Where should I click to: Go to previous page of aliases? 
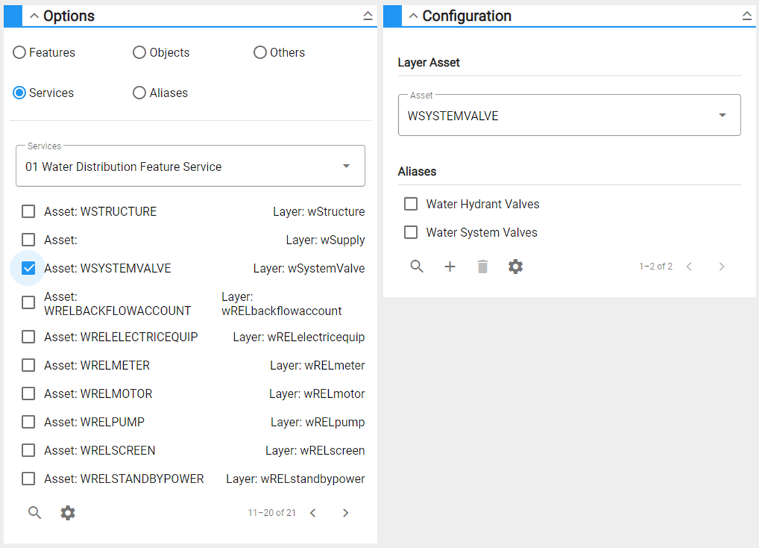point(688,266)
